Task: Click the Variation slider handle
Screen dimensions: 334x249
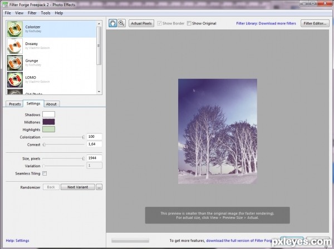Action: [x=43, y=166]
